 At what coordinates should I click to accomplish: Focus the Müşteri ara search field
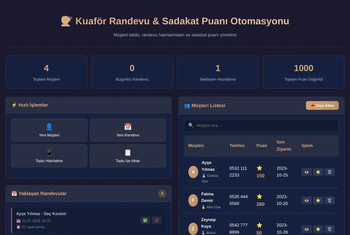[x=261, y=125]
